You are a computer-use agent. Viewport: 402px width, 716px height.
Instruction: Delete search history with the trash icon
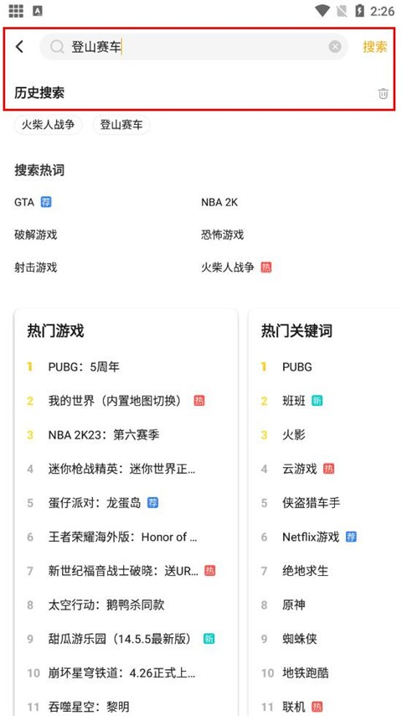tap(383, 94)
